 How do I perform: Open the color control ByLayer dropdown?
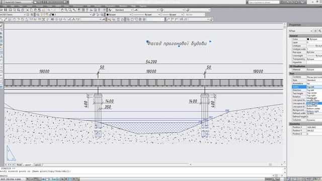(130, 15)
